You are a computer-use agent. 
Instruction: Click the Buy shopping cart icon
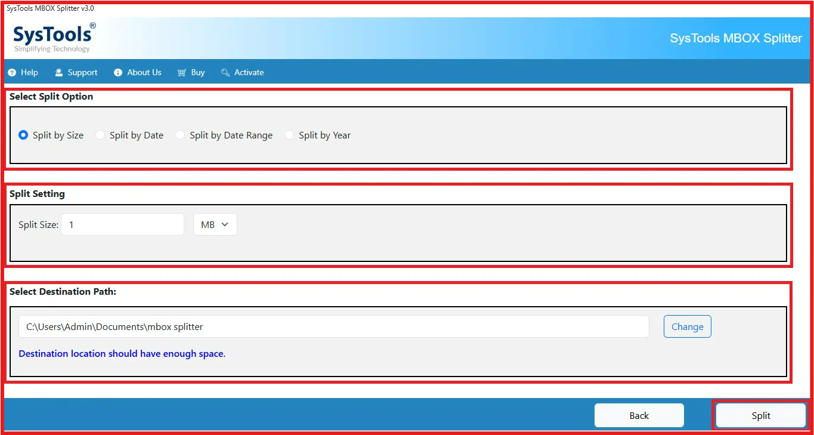click(x=182, y=72)
